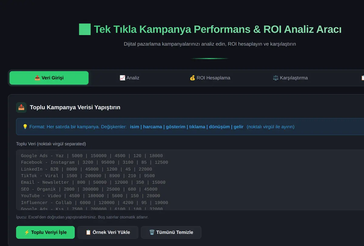Viewport: 364px width, 246px height.
Task: Switch to the Veri Girişi tab
Action: 49,78
